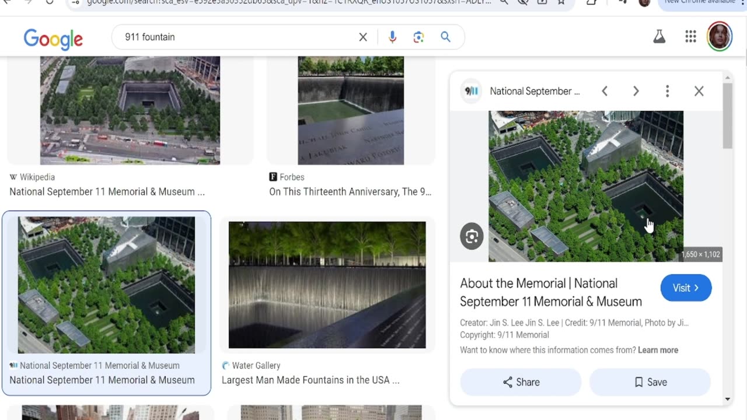Open the Learn more link
Screen dimensions: 747x420
658,350
